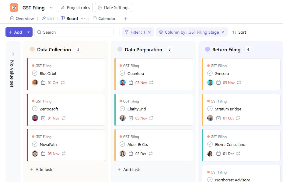Mark ClarityGrid task as complete
Viewport: 283px width, 182px height.
click(122, 109)
